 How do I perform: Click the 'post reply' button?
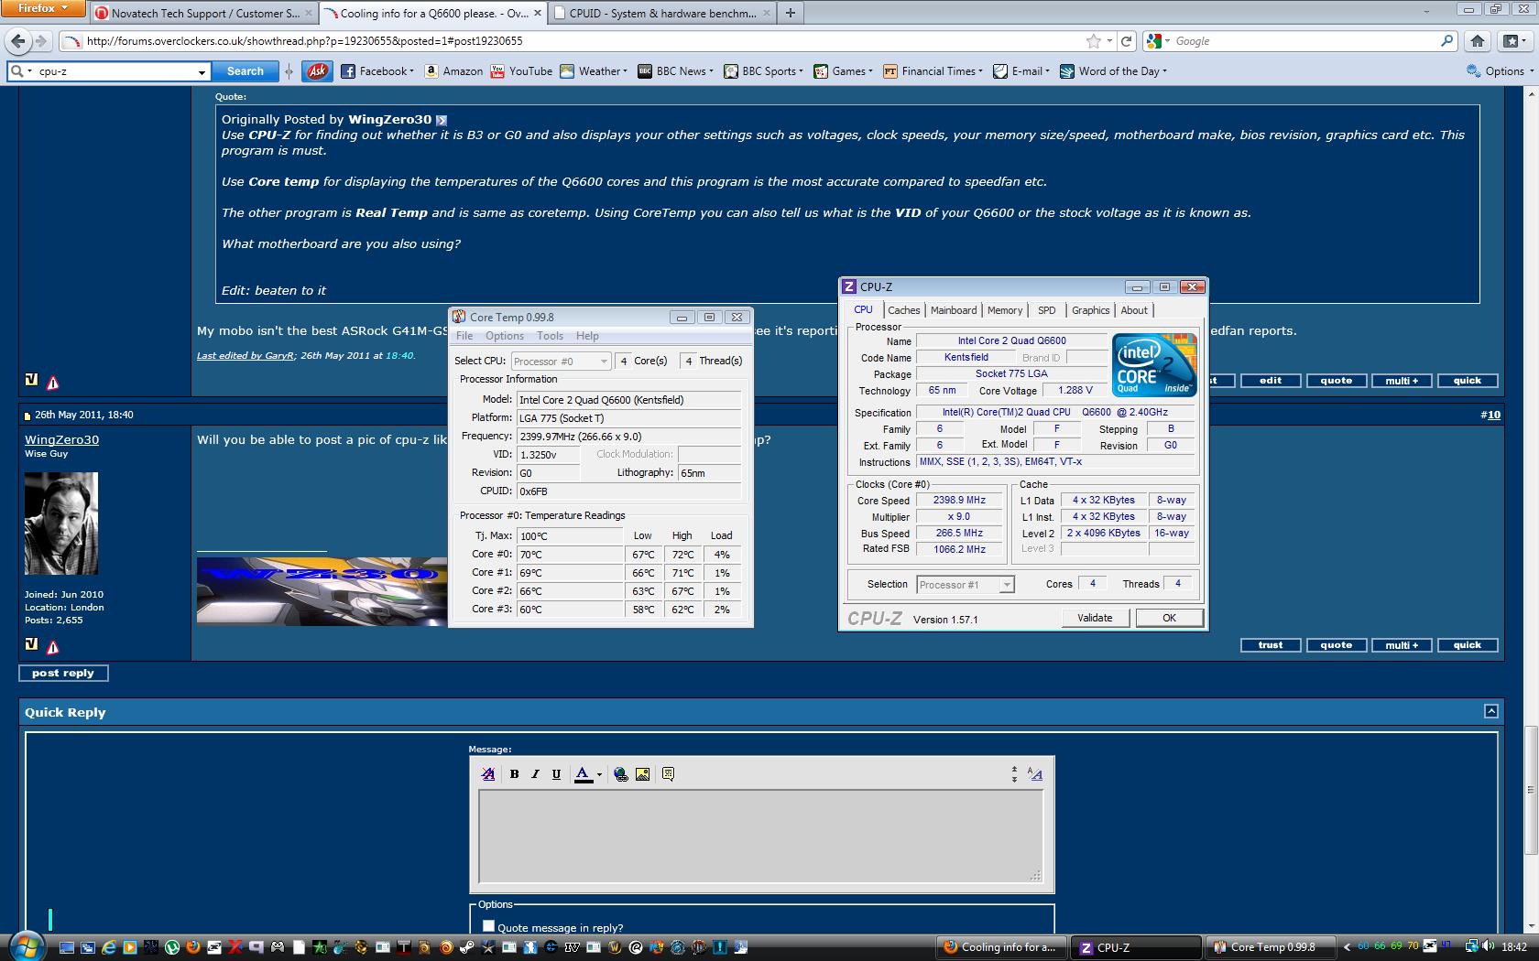63,673
